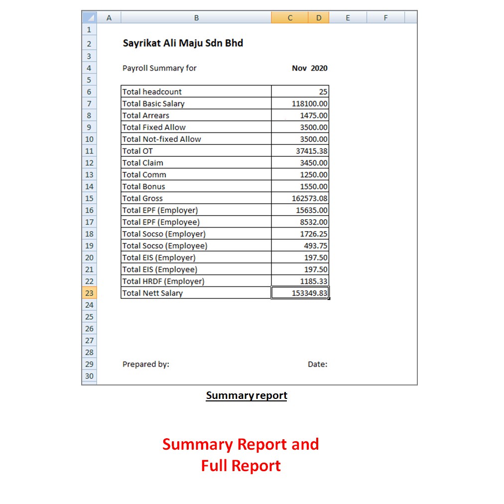The height and width of the screenshot is (504, 504).
Task: Click the Date label cell
Action: 317,364
